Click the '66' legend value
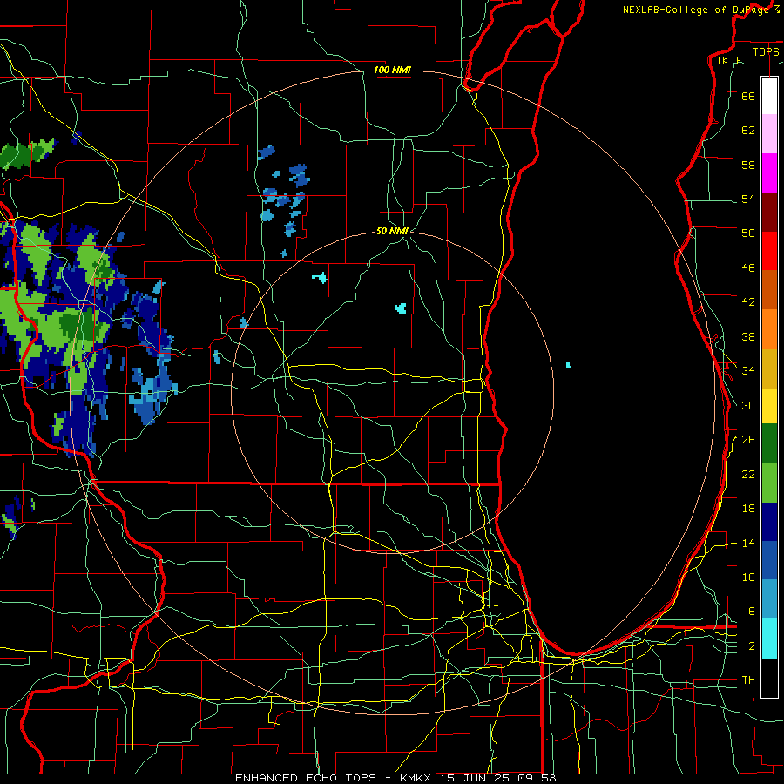Image resolution: width=784 pixels, height=784 pixels. (748, 96)
